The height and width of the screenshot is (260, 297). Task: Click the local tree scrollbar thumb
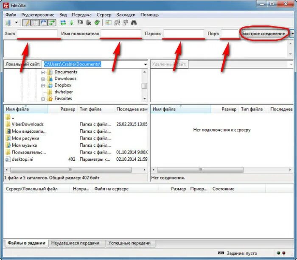[x=145, y=86]
